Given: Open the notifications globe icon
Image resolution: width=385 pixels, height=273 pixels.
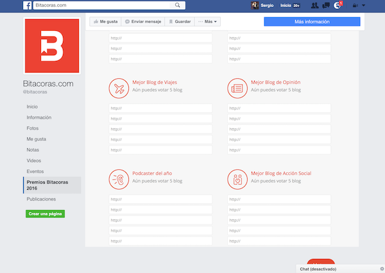Looking at the screenshot, I should click(338, 6).
